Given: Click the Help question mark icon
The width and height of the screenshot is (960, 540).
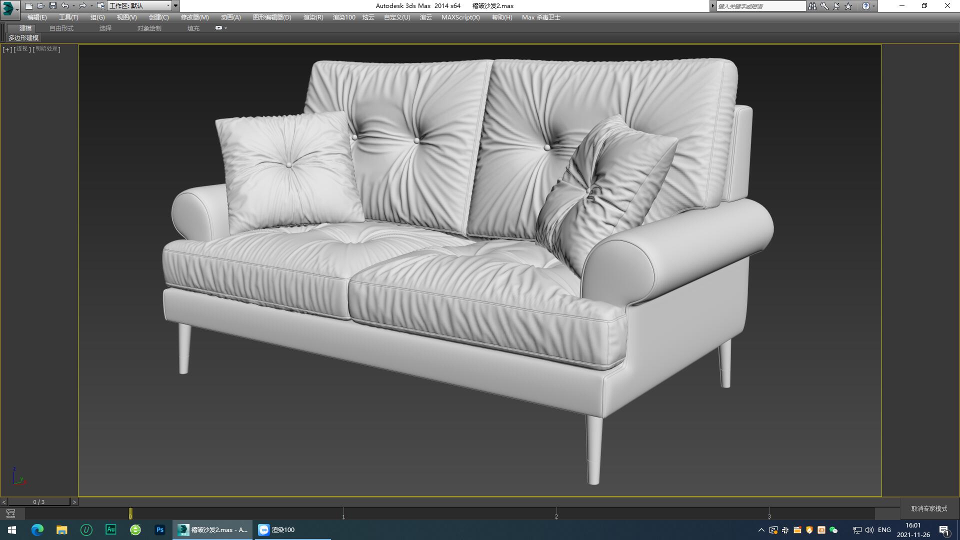Looking at the screenshot, I should click(x=865, y=6).
